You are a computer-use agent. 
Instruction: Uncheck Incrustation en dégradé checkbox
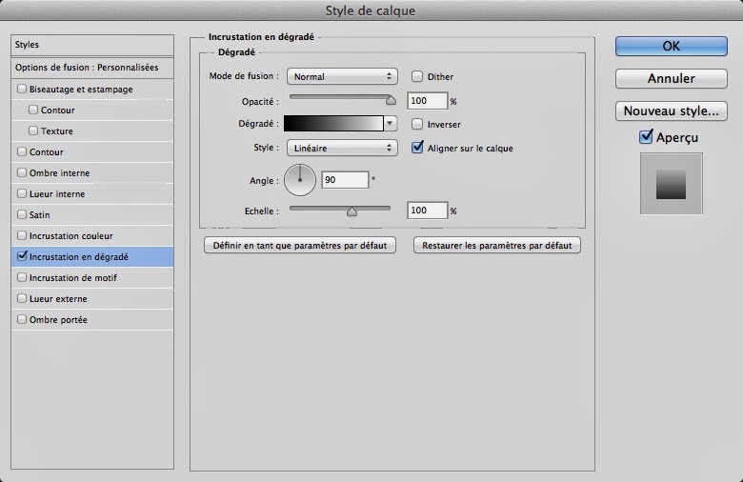pyautogui.click(x=22, y=256)
